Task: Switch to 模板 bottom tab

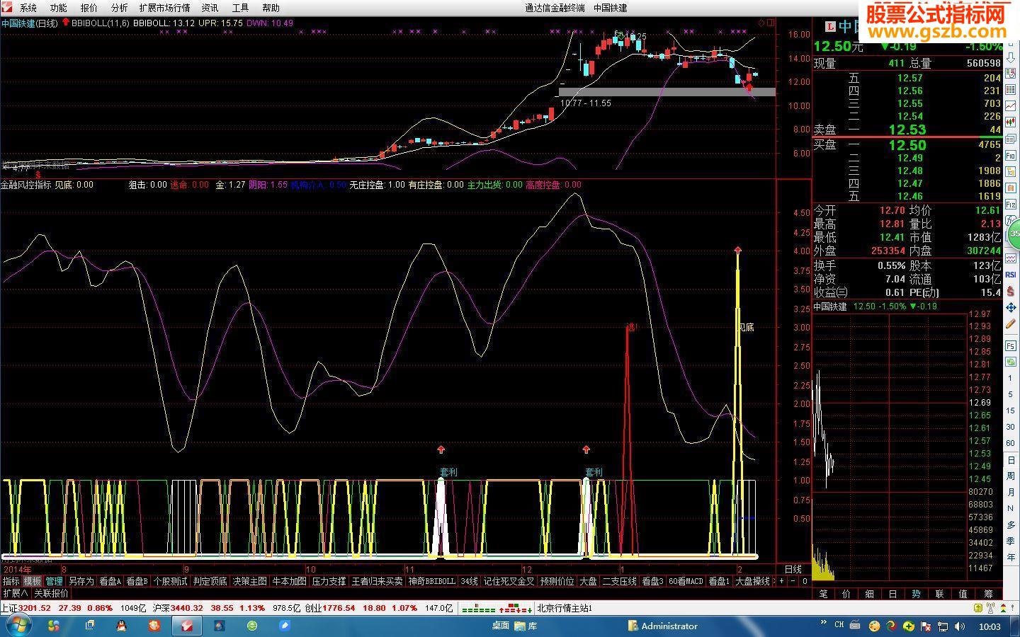Action: [33, 581]
